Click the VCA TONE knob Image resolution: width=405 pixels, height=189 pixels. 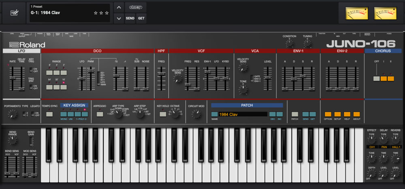[243, 89]
